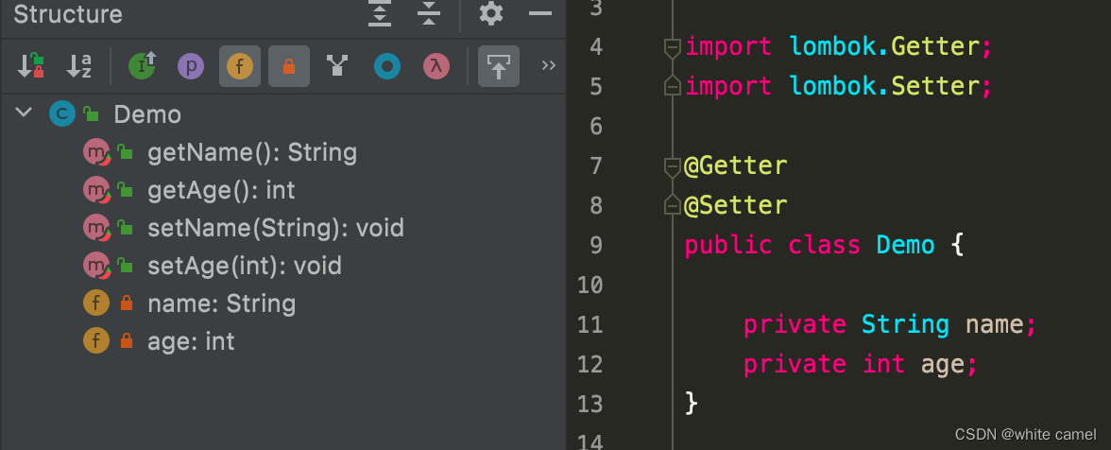The height and width of the screenshot is (450, 1111).
Task: Select getName(): String method
Action: point(251,152)
